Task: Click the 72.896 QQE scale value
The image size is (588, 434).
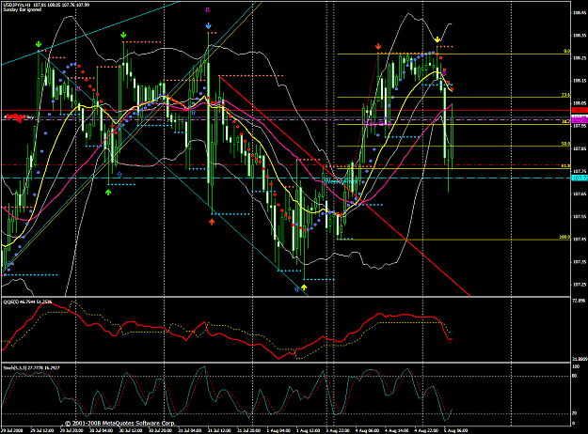Action: click(580, 301)
